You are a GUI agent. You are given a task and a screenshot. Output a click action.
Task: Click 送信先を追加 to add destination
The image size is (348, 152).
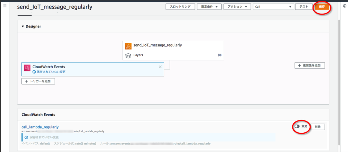coord(309,65)
